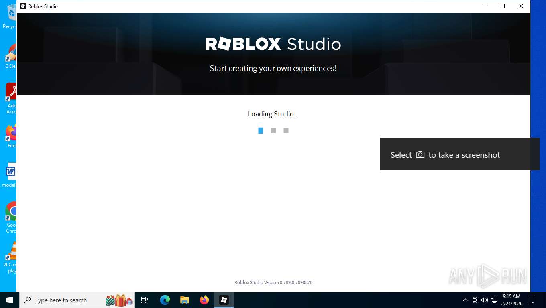Launch Microsoft Edge from the taskbar
Screen dimensions: 546x308
tap(165, 300)
